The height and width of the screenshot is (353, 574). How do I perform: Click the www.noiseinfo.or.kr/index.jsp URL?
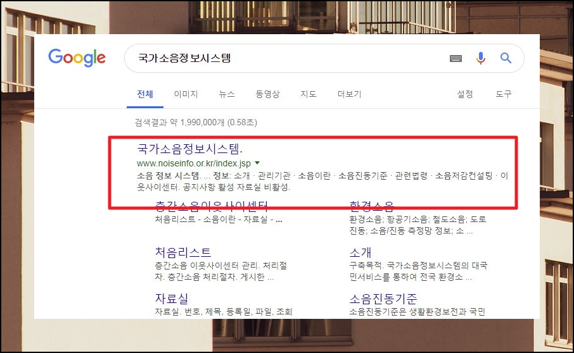(194, 163)
